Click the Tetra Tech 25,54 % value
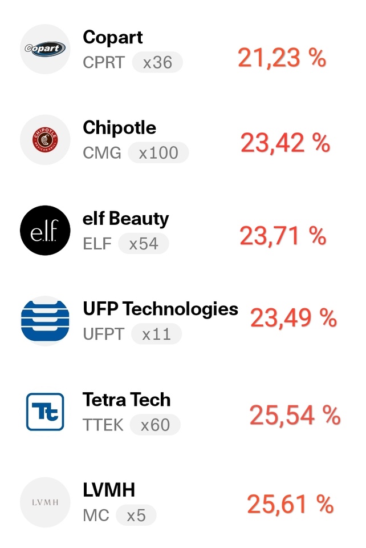This screenshot has height=548, width=366. coord(295,416)
